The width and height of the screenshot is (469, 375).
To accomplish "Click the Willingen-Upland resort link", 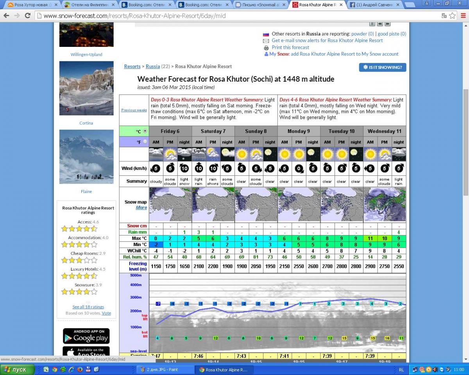I will tap(86, 55).
